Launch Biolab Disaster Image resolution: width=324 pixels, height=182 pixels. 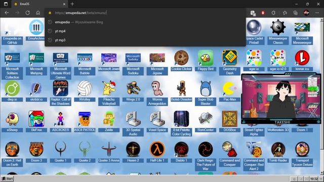[181, 91]
